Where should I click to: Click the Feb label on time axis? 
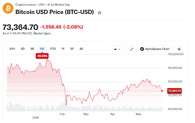[x=62, y=114]
